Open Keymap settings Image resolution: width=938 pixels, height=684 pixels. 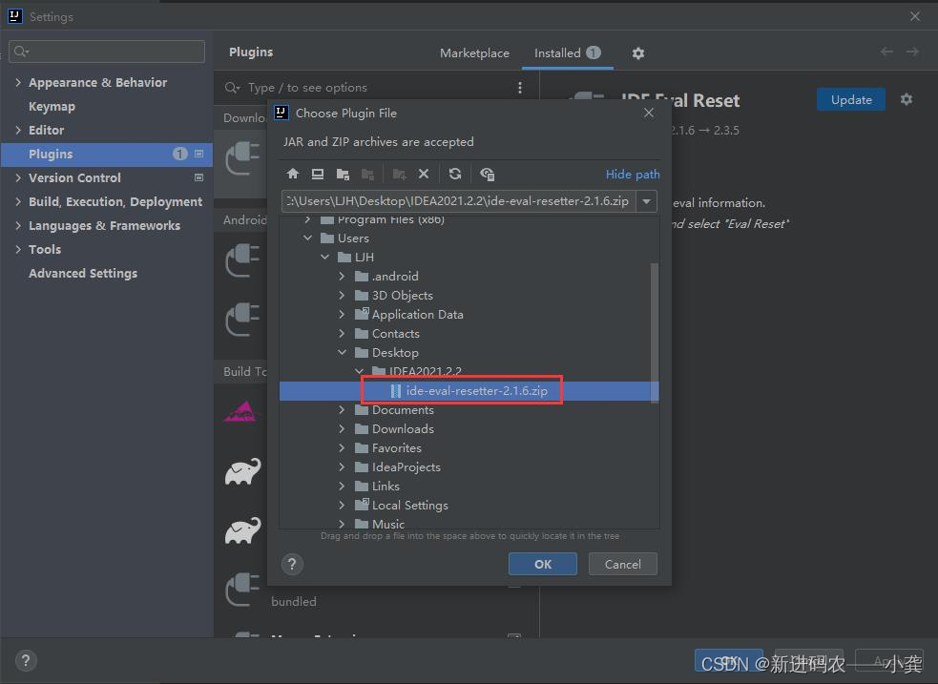pyautogui.click(x=52, y=107)
